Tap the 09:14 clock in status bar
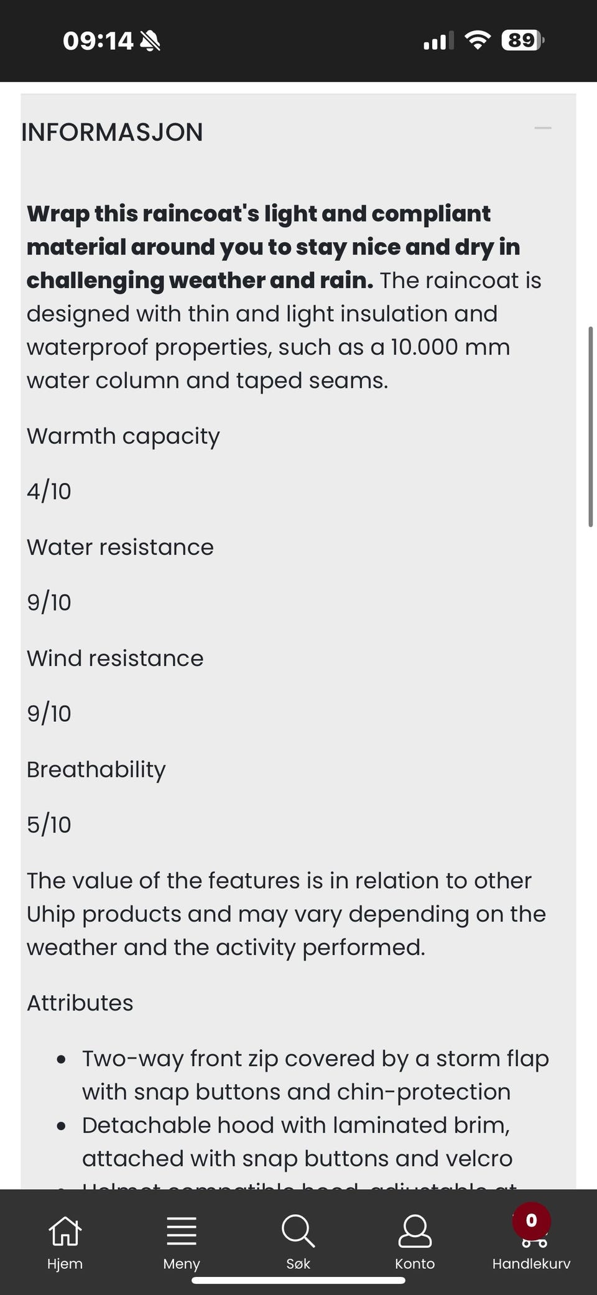Viewport: 597px width, 1295px height. [98, 41]
